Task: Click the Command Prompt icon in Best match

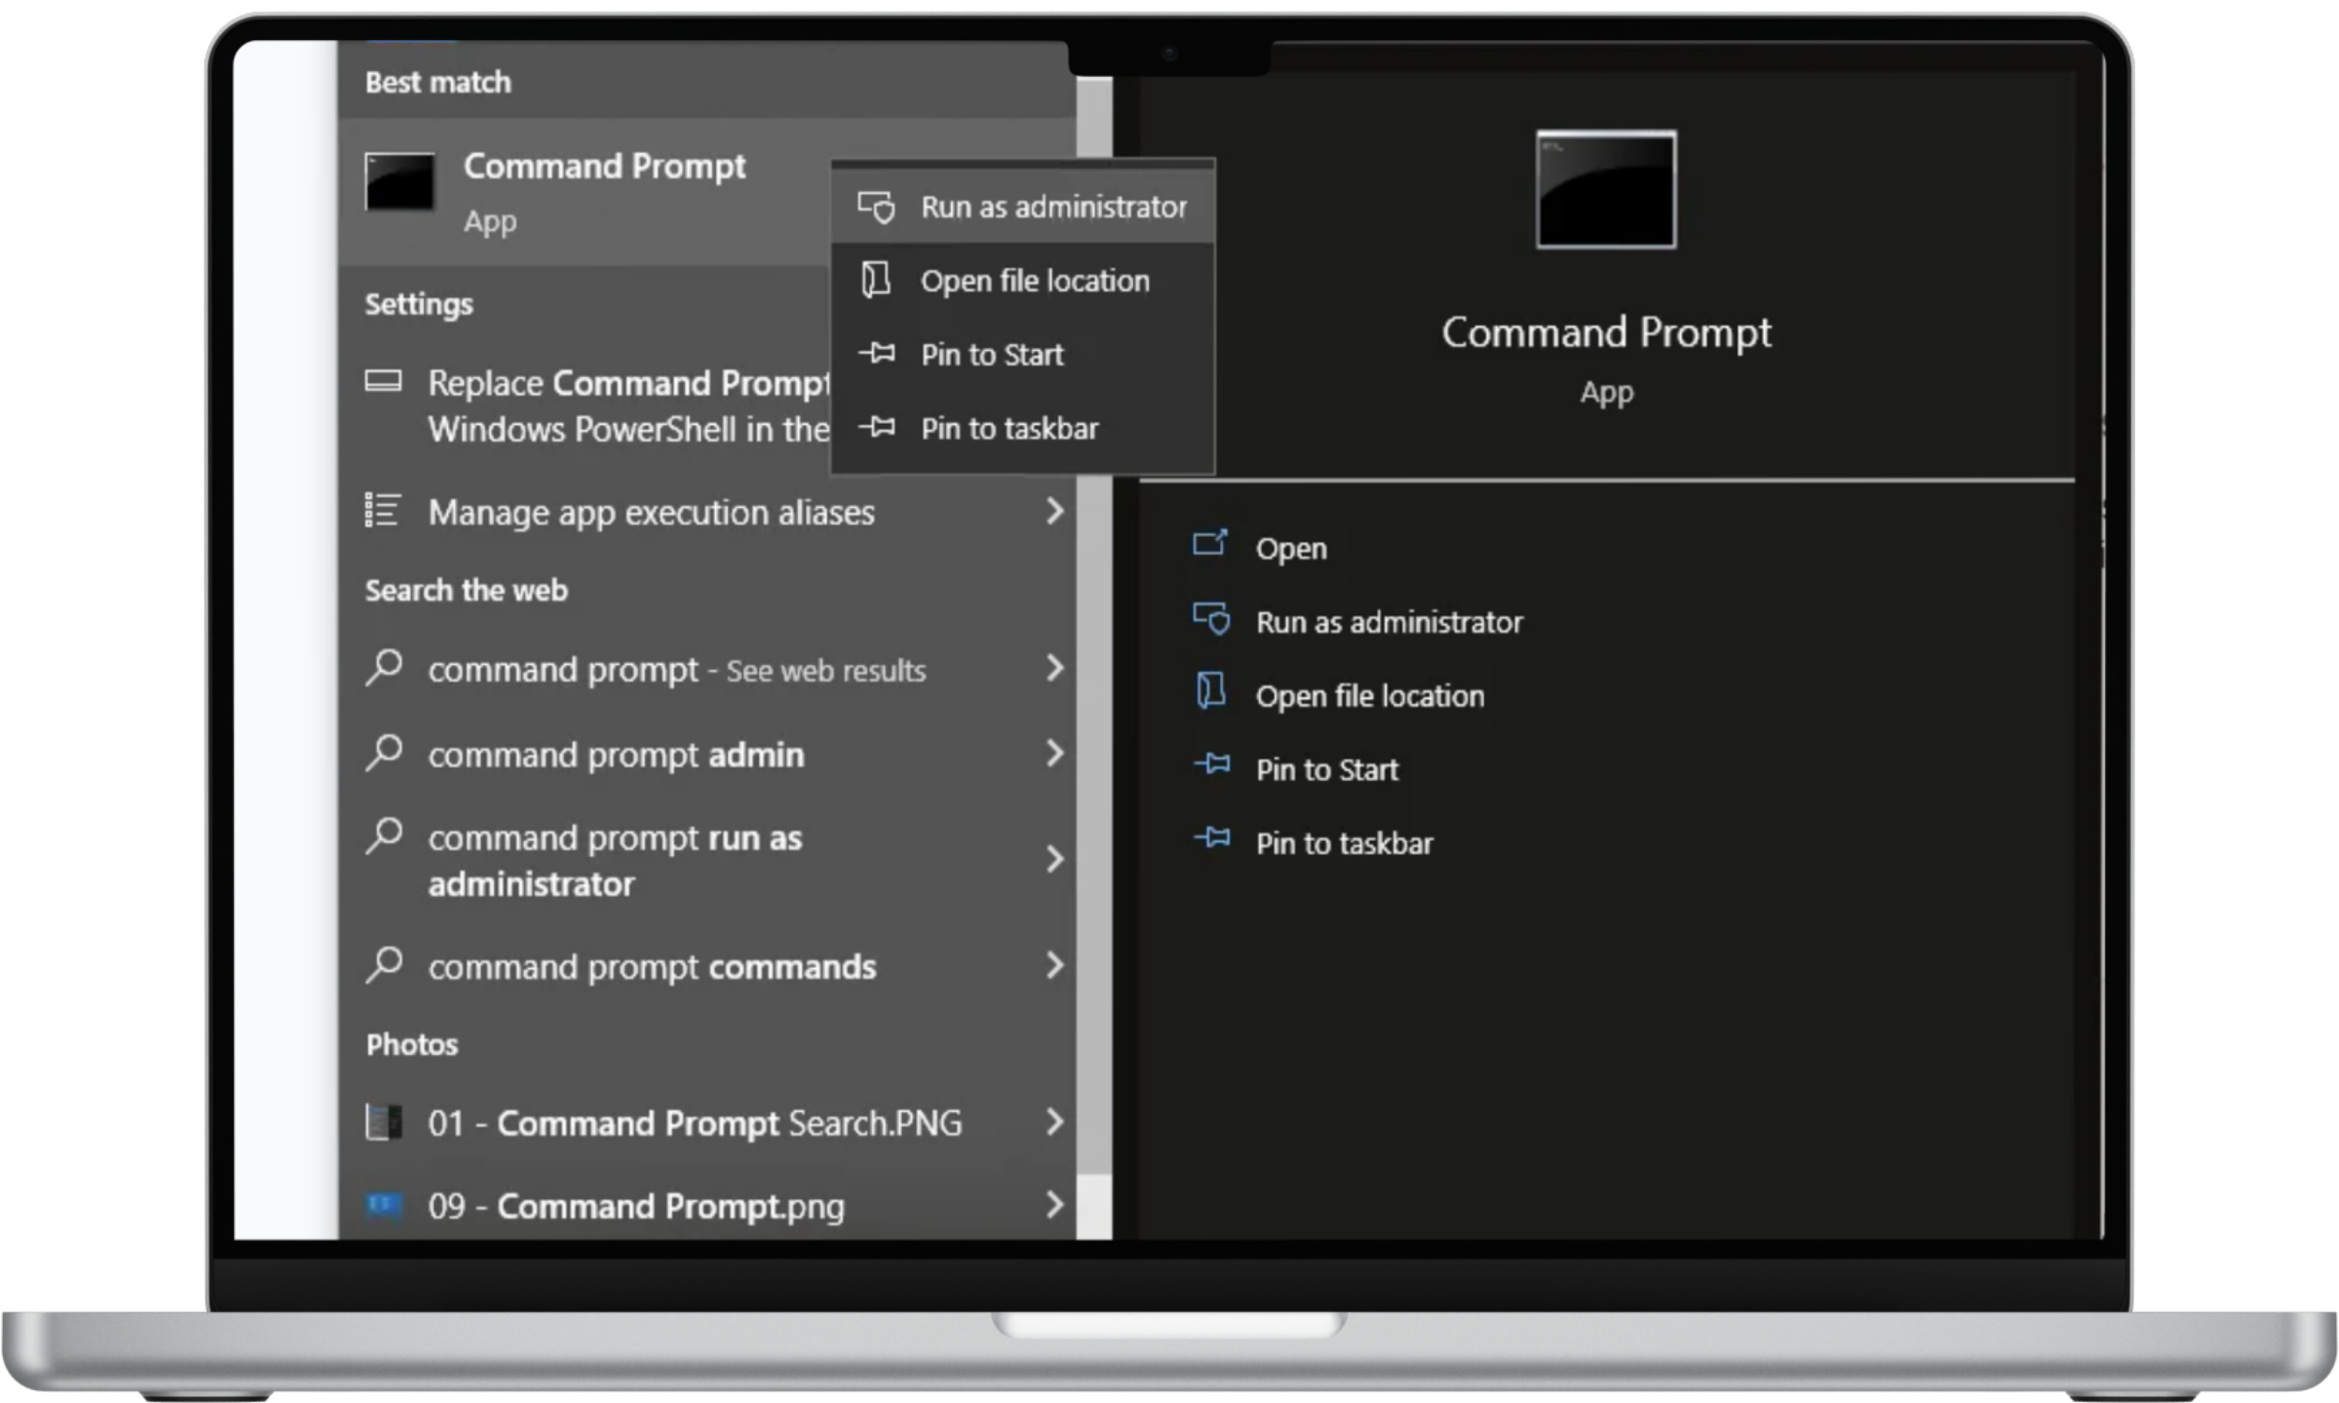Action: pos(399,181)
